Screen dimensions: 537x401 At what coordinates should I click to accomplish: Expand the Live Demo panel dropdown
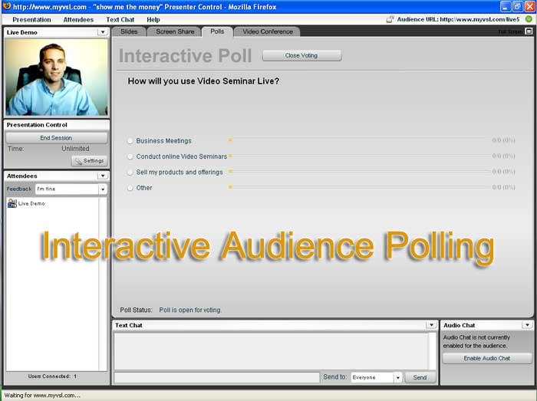click(103, 32)
